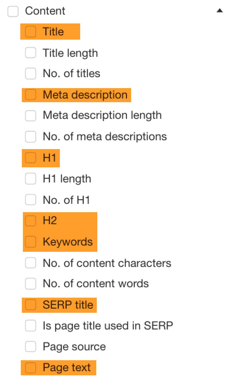Select the No. of H1 checkbox
Screen dimensions: 230x379
click(30, 200)
